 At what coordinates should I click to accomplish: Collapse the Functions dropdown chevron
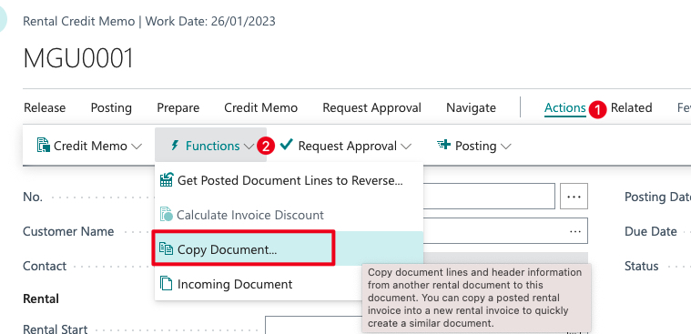249,147
